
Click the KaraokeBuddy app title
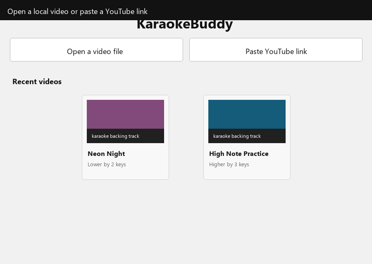point(185,25)
